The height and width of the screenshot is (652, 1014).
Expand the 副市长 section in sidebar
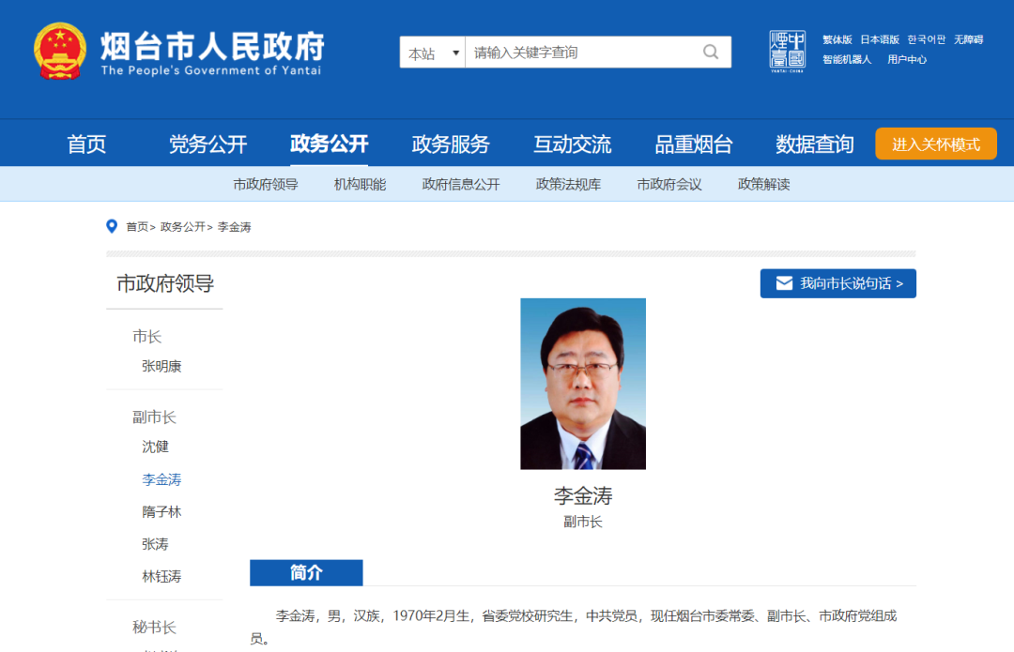pos(155,416)
